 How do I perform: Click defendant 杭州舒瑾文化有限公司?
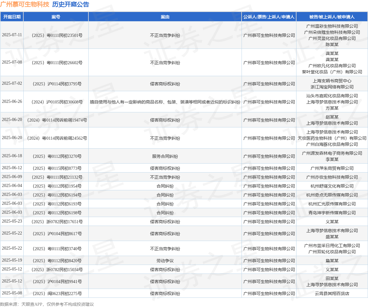click(x=332, y=186)
